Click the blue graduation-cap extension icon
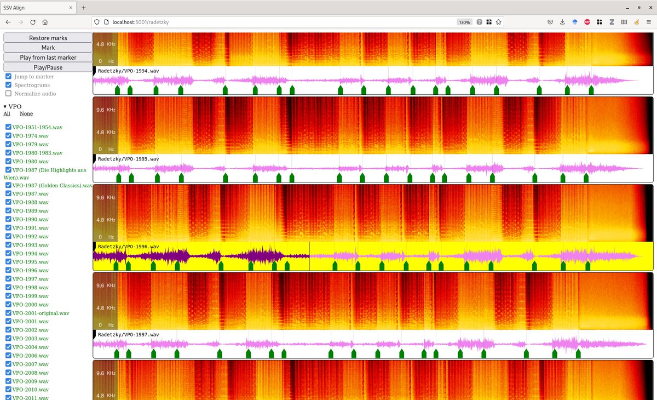The height and width of the screenshot is (400, 657). 575,22
